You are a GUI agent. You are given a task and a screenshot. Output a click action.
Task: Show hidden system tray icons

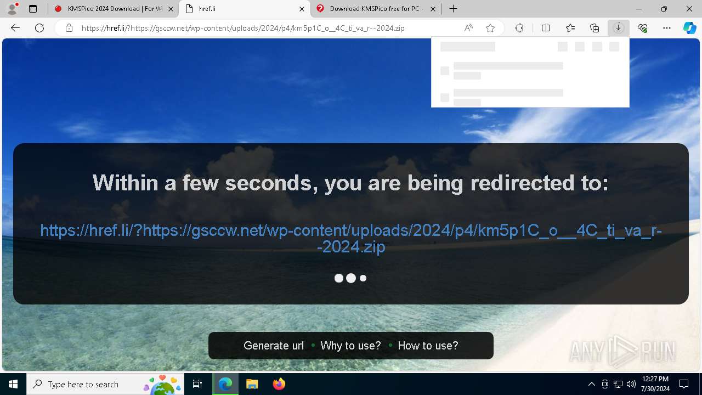pyautogui.click(x=591, y=384)
